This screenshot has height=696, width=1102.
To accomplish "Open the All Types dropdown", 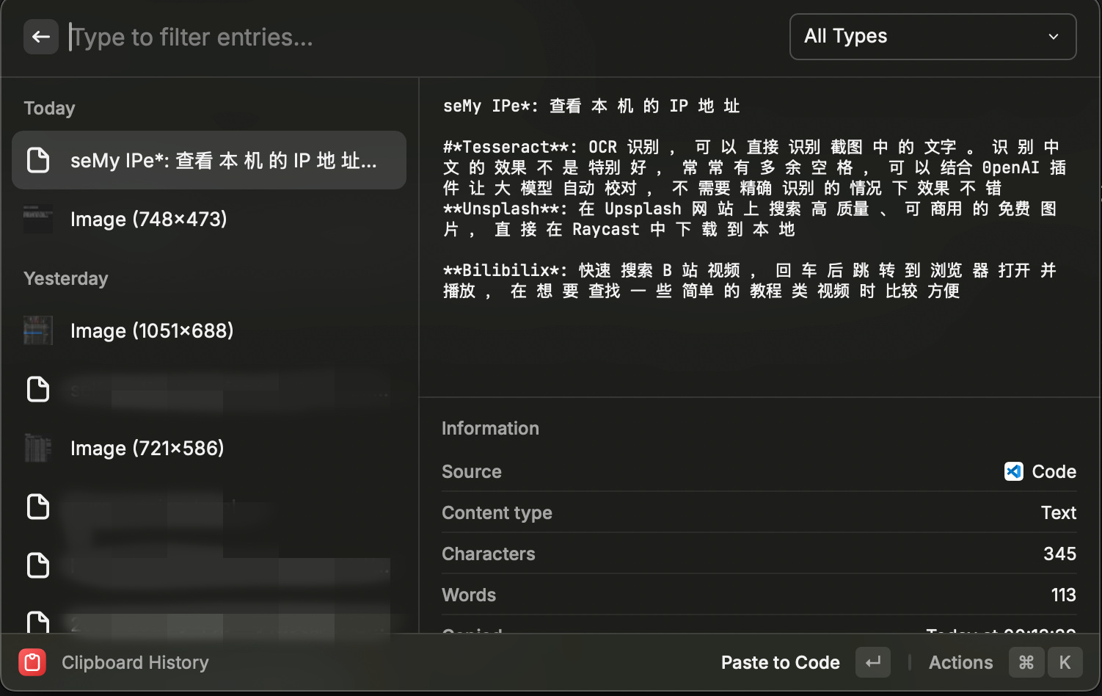I will [x=932, y=37].
